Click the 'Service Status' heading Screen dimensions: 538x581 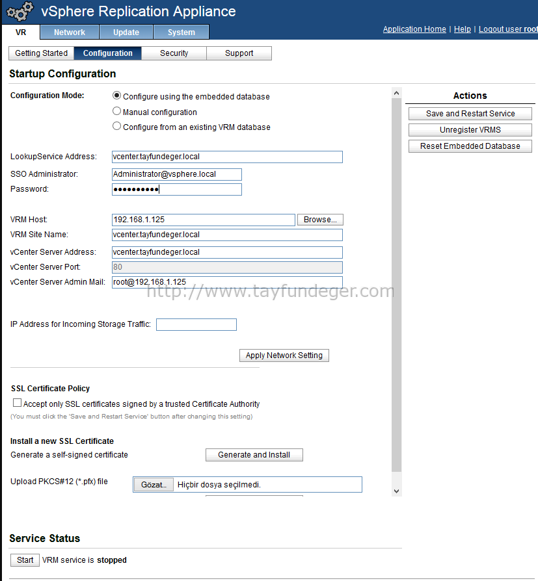[x=44, y=538]
